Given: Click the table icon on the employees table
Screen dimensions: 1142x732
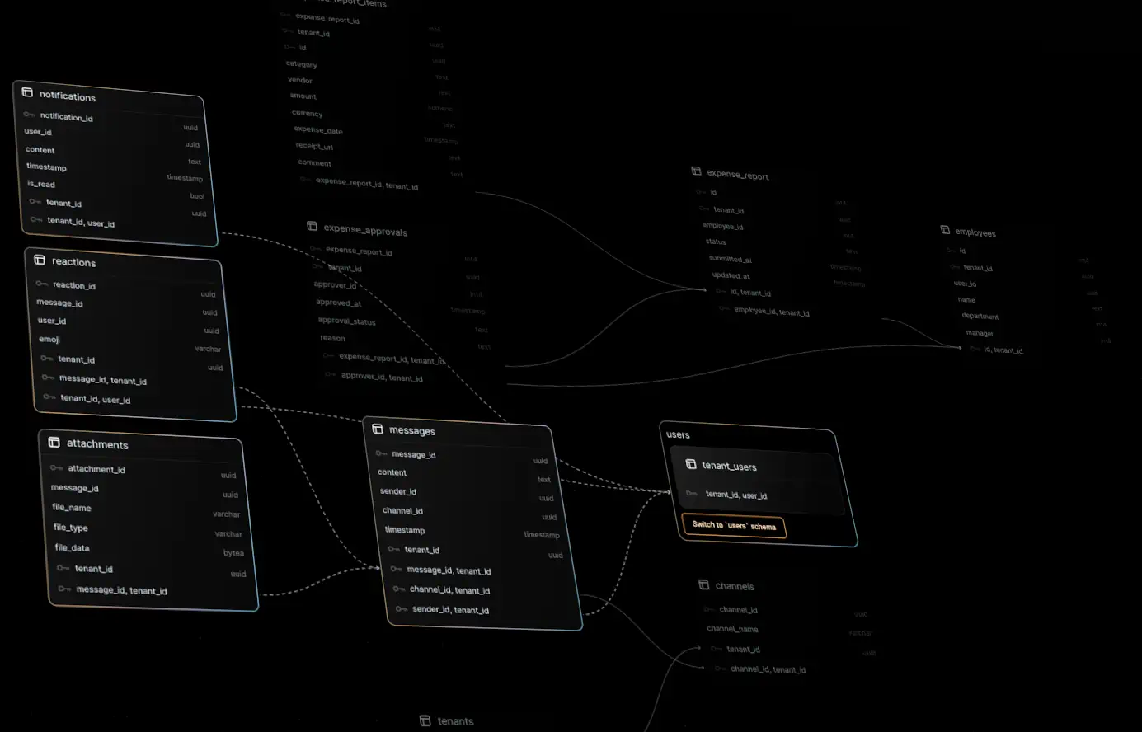Looking at the screenshot, I should 945,232.
